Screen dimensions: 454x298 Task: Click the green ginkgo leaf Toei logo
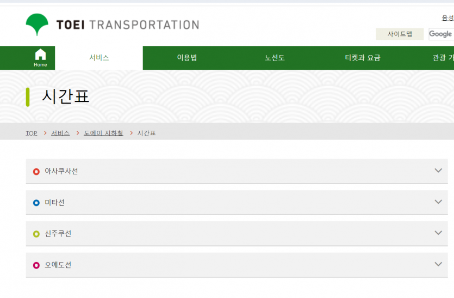click(x=37, y=25)
